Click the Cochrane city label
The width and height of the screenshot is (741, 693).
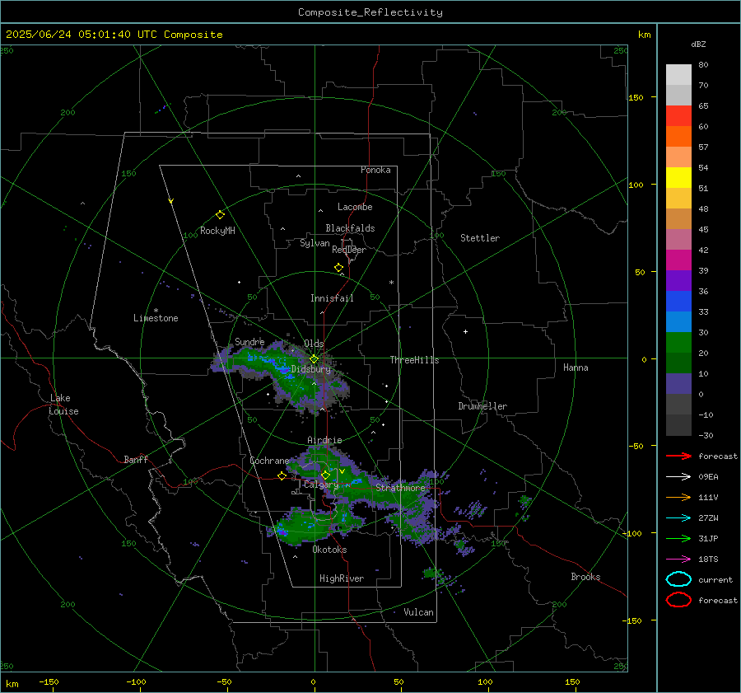coord(269,461)
